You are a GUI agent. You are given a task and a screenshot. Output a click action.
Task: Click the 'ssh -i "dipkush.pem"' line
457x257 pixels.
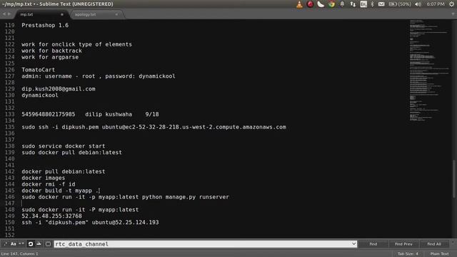(90, 222)
